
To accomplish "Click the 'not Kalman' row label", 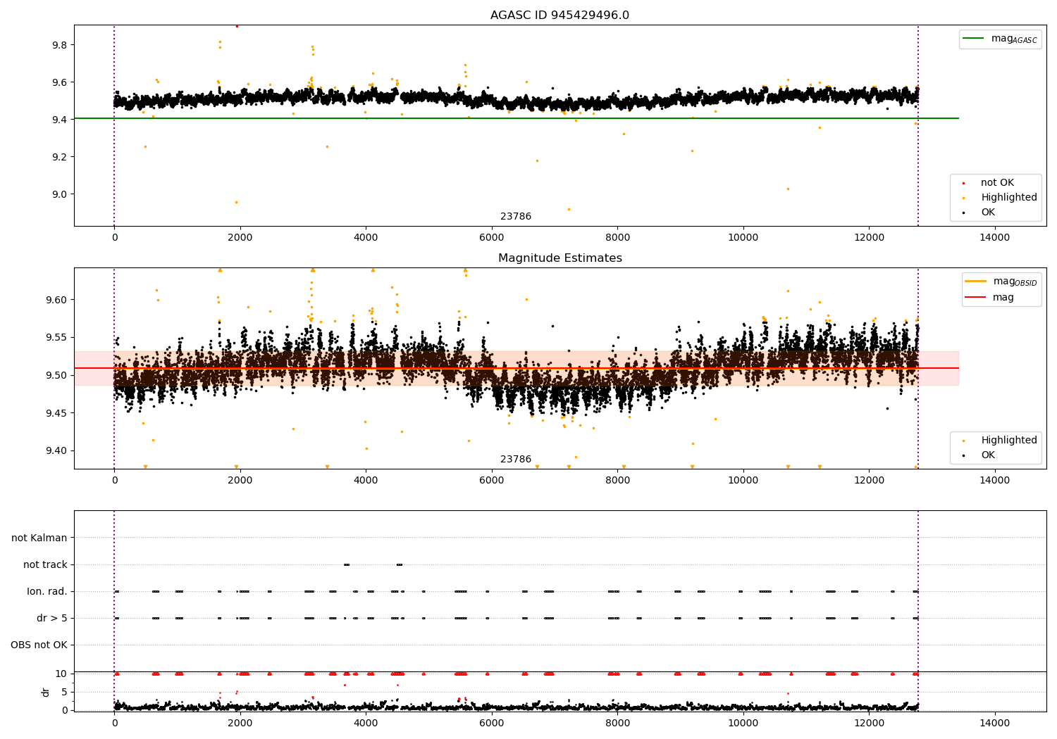I will coord(39,538).
